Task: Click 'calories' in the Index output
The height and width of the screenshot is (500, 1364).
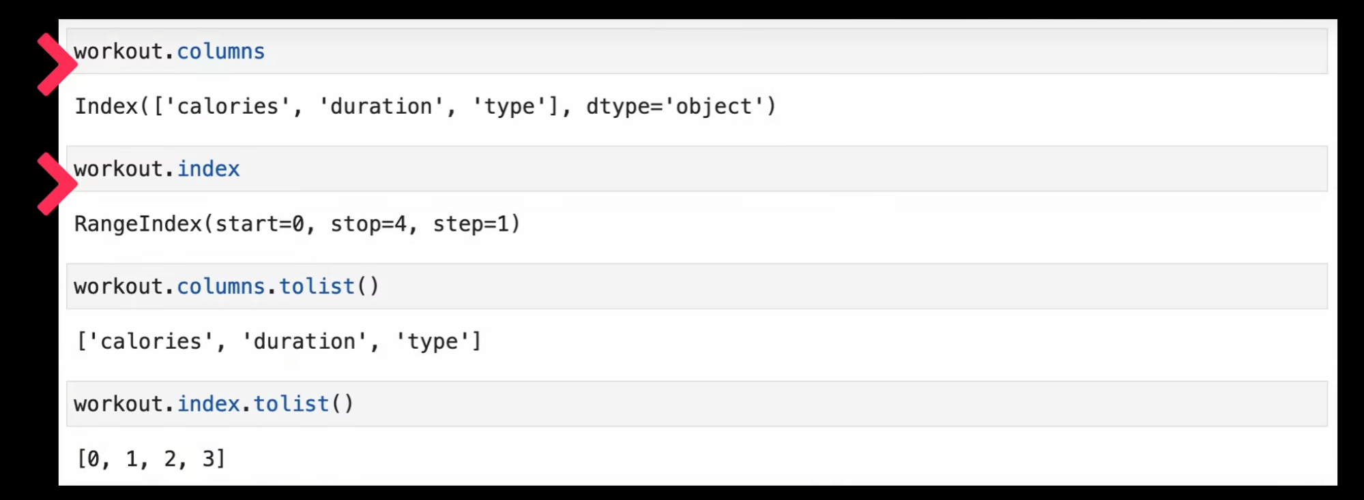Action: pyautogui.click(x=227, y=107)
